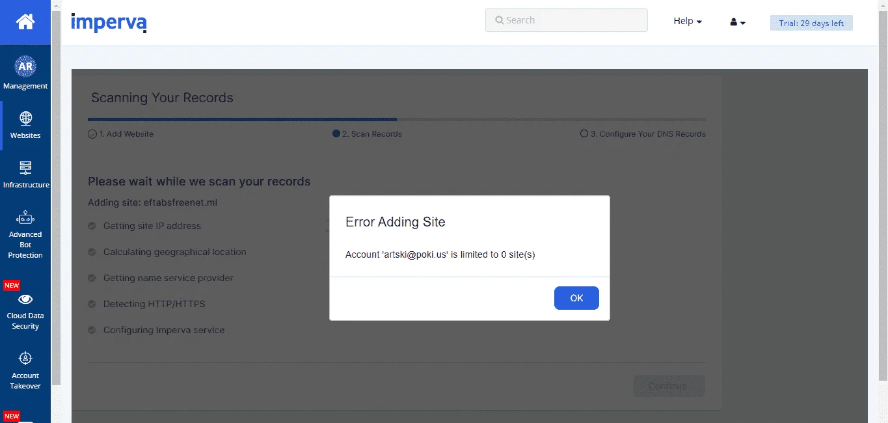Click the disabled Continue button
888x423 pixels.
coord(669,386)
